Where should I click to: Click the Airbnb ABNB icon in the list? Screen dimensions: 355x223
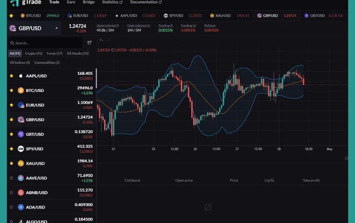click(21, 193)
